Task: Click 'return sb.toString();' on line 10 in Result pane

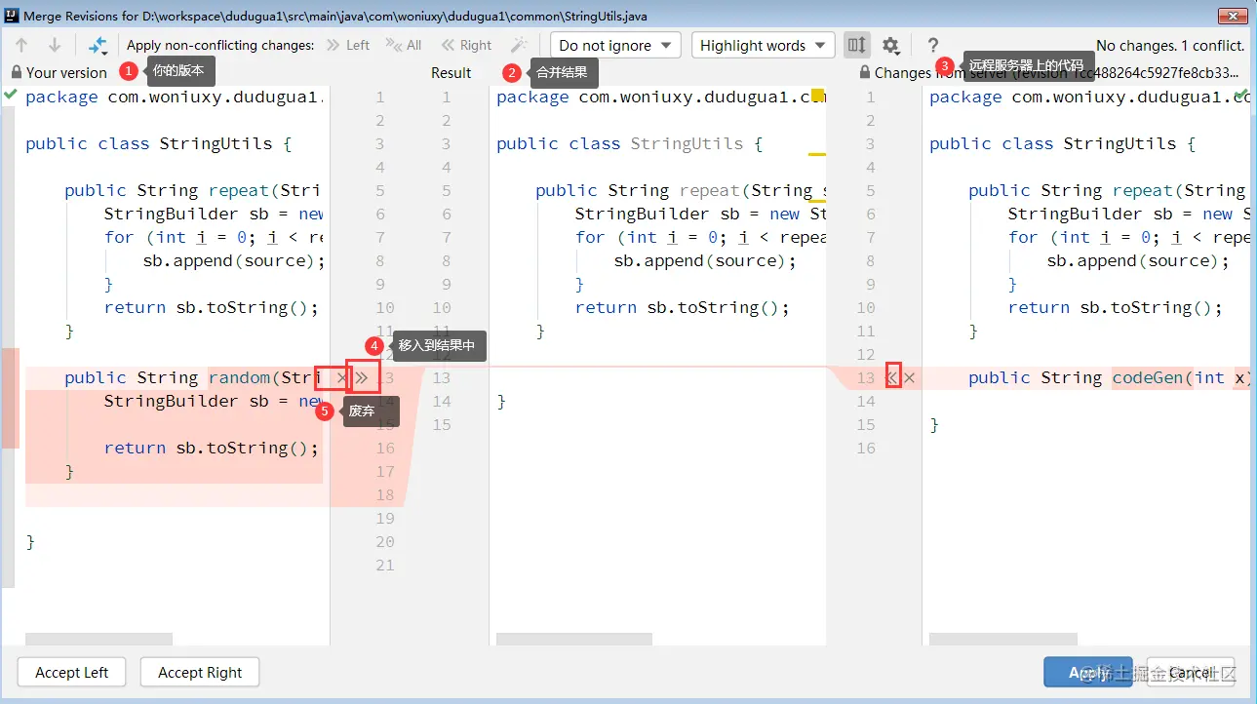Action: [x=682, y=307]
